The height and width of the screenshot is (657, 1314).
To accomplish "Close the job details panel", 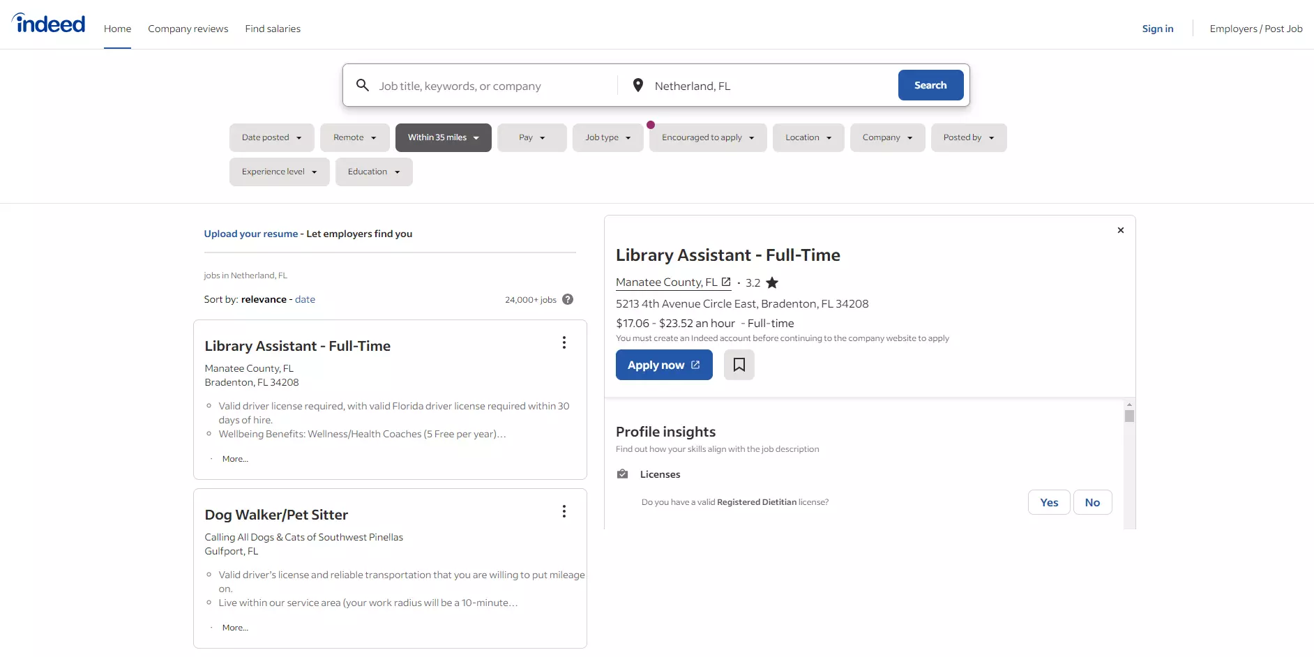I will click(x=1121, y=230).
